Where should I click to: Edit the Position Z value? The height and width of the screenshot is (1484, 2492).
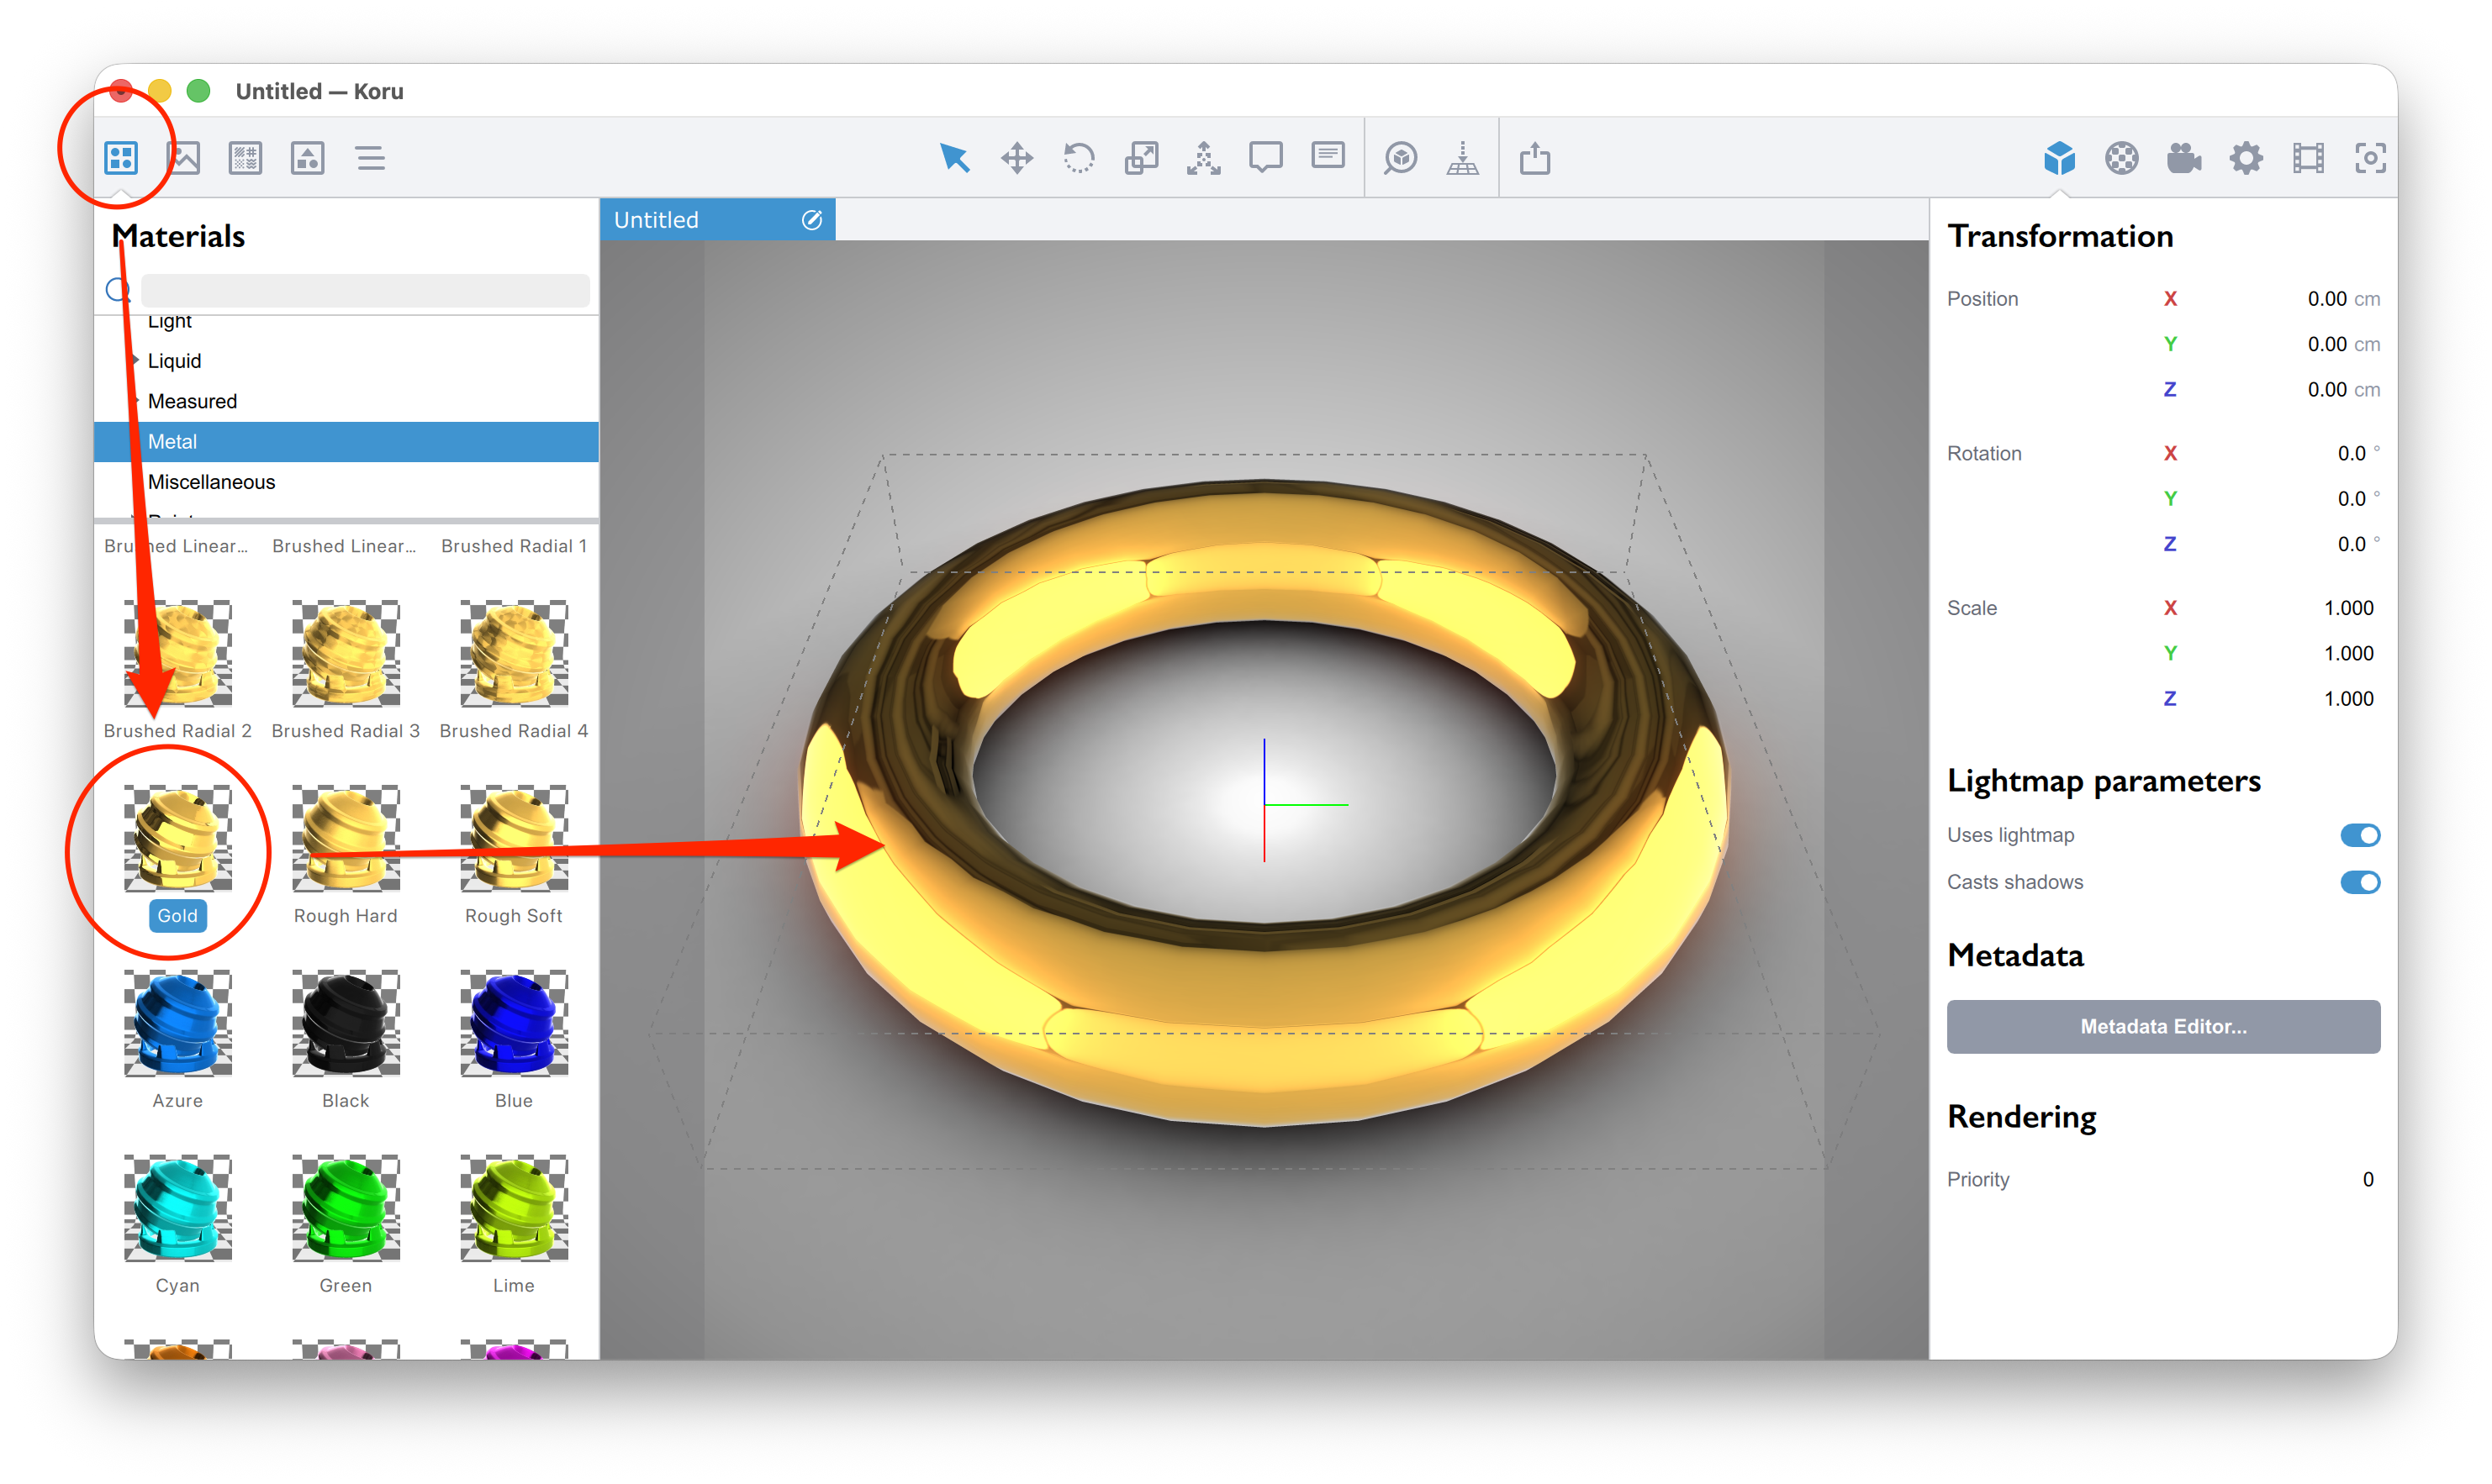pyautogui.click(x=2326, y=389)
